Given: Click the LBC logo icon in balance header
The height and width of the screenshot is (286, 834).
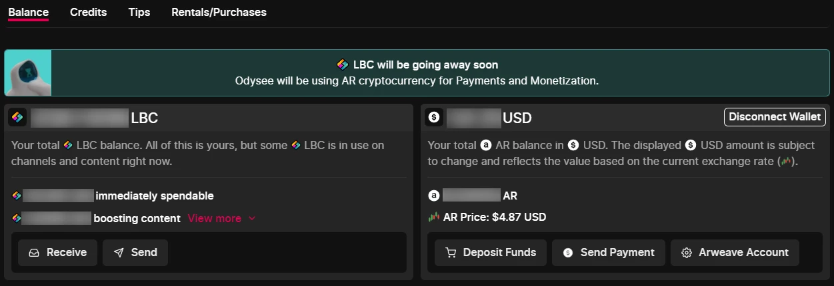Looking at the screenshot, I should pos(17,118).
